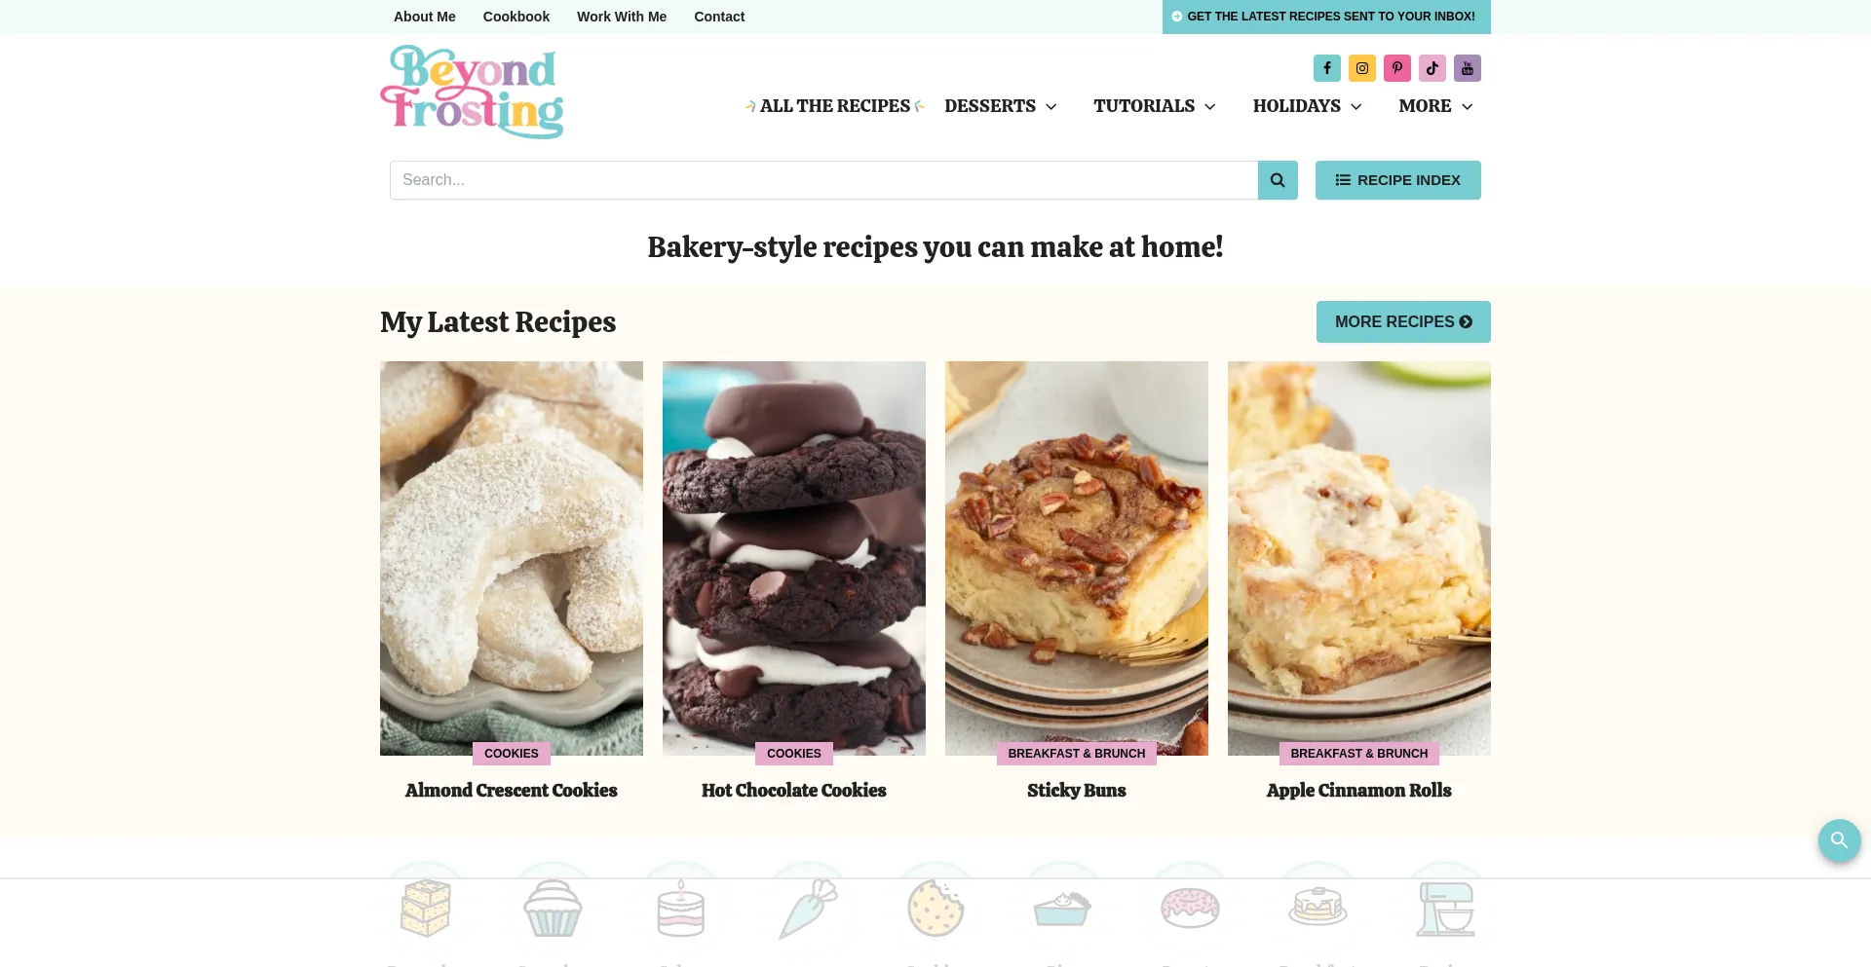Open the YouTube social icon
This screenshot has height=967, width=1871.
point(1467,68)
